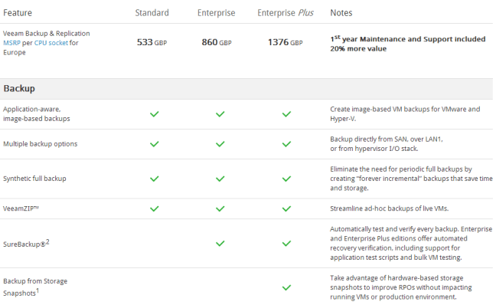Image resolution: width=496 pixels, height=305 pixels.
Task: Click the Standard checkmark for Multiple backup options
Action: pos(155,144)
